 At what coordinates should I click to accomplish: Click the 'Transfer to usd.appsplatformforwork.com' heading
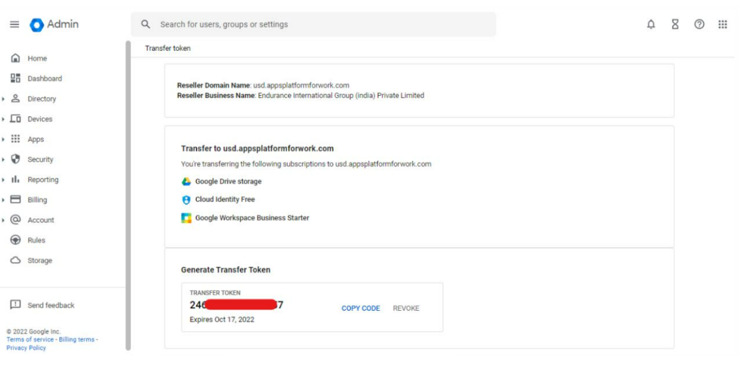coord(258,149)
